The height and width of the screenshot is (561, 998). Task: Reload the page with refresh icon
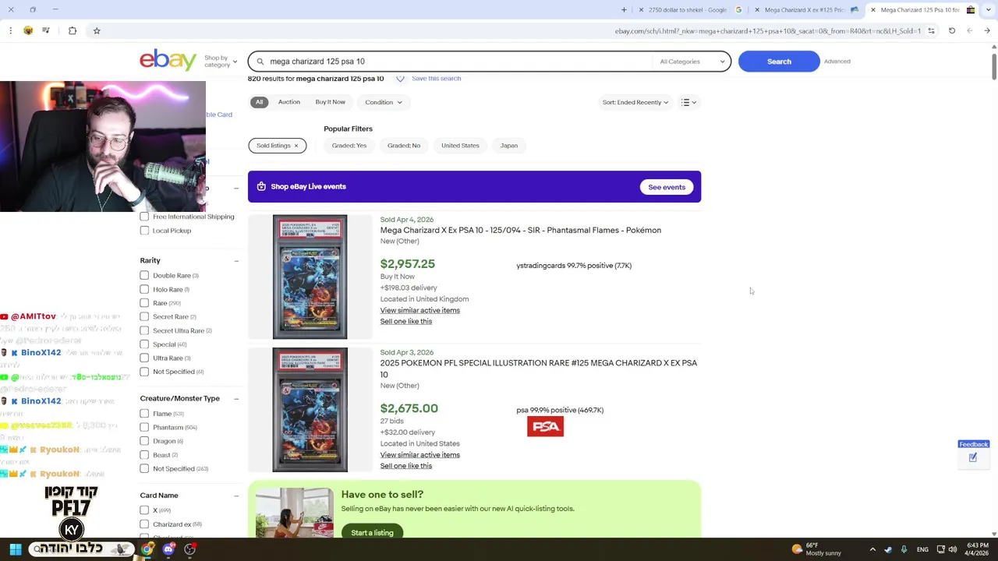click(x=952, y=30)
